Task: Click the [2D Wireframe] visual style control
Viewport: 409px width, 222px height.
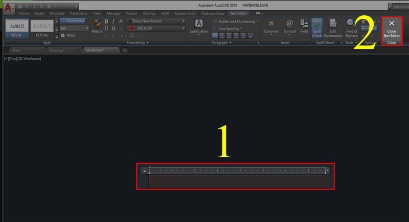Action: tap(29, 59)
